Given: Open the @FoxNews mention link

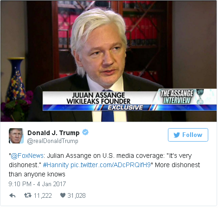Looking at the screenshot, I should coord(27,156).
